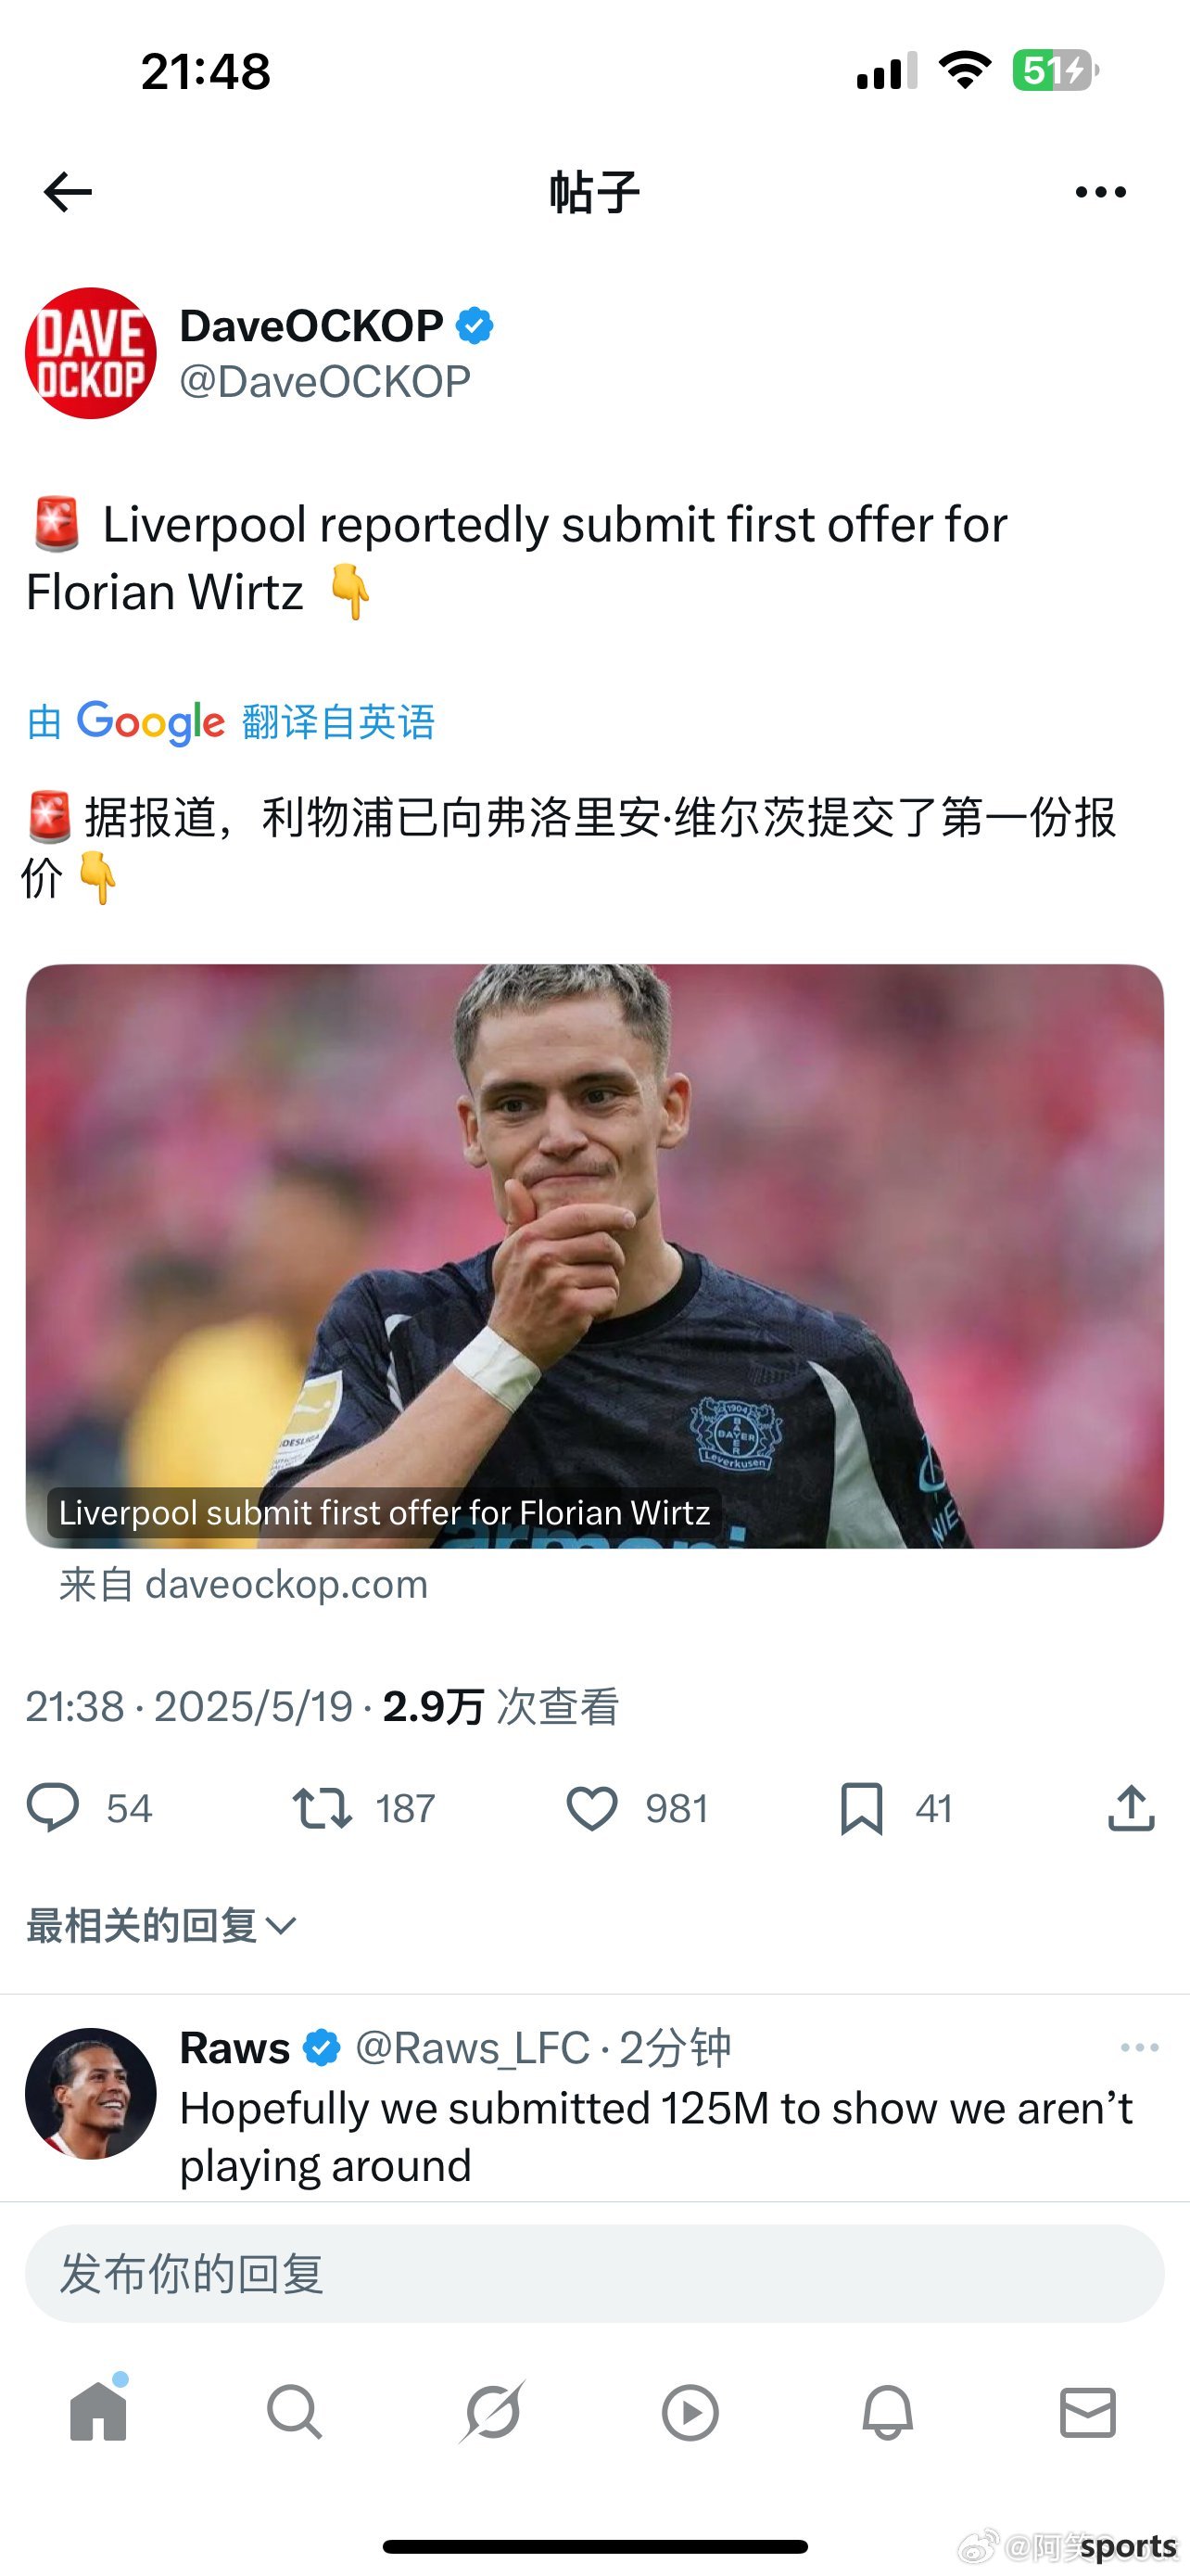Viewport: 1190px width, 2576px height.
Task: Open the Florian Wirtz article image card
Action: (x=594, y=1256)
